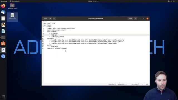This screenshot has height=100, width=178.
Task: Launch Thunderbird mail from the dock
Action: tap(3, 12)
